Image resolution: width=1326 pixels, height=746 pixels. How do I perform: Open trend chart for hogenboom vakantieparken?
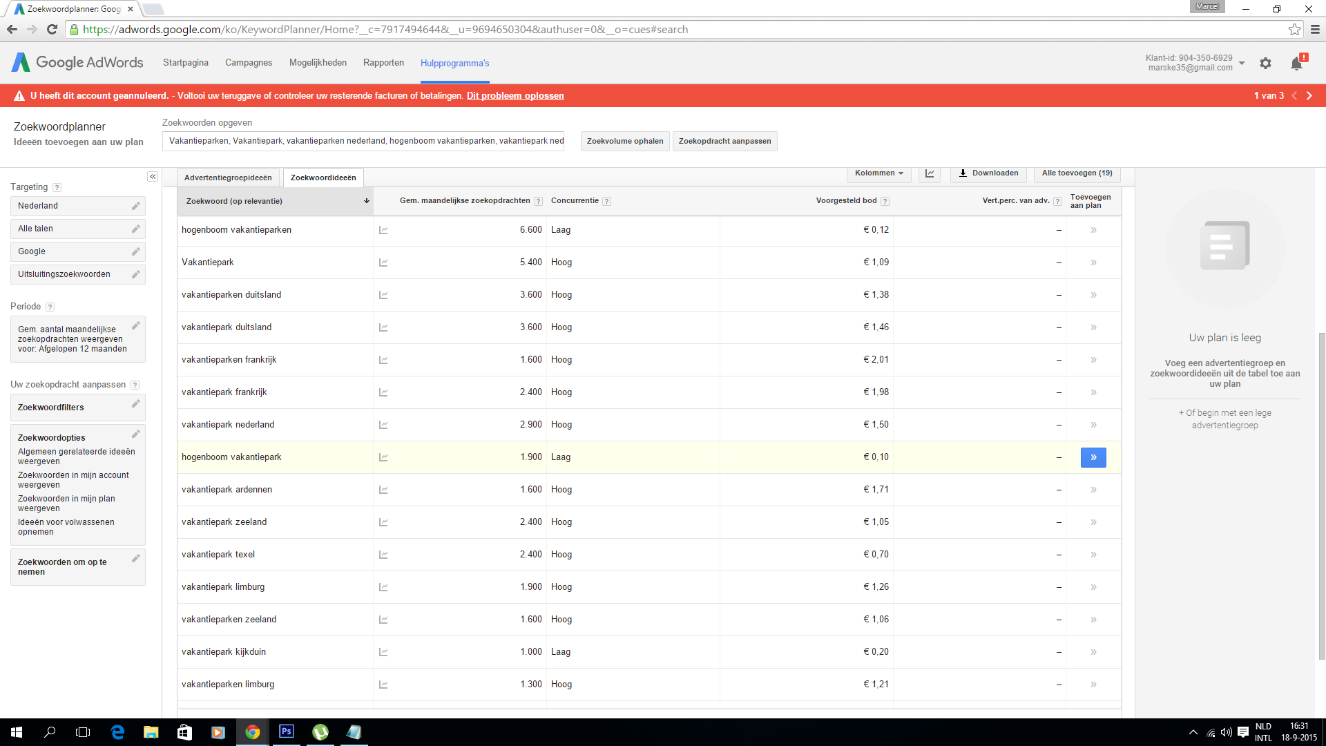coord(383,230)
